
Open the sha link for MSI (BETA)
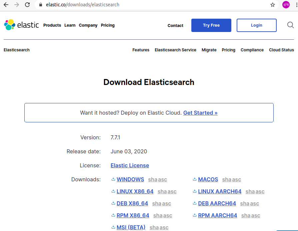(154, 227)
